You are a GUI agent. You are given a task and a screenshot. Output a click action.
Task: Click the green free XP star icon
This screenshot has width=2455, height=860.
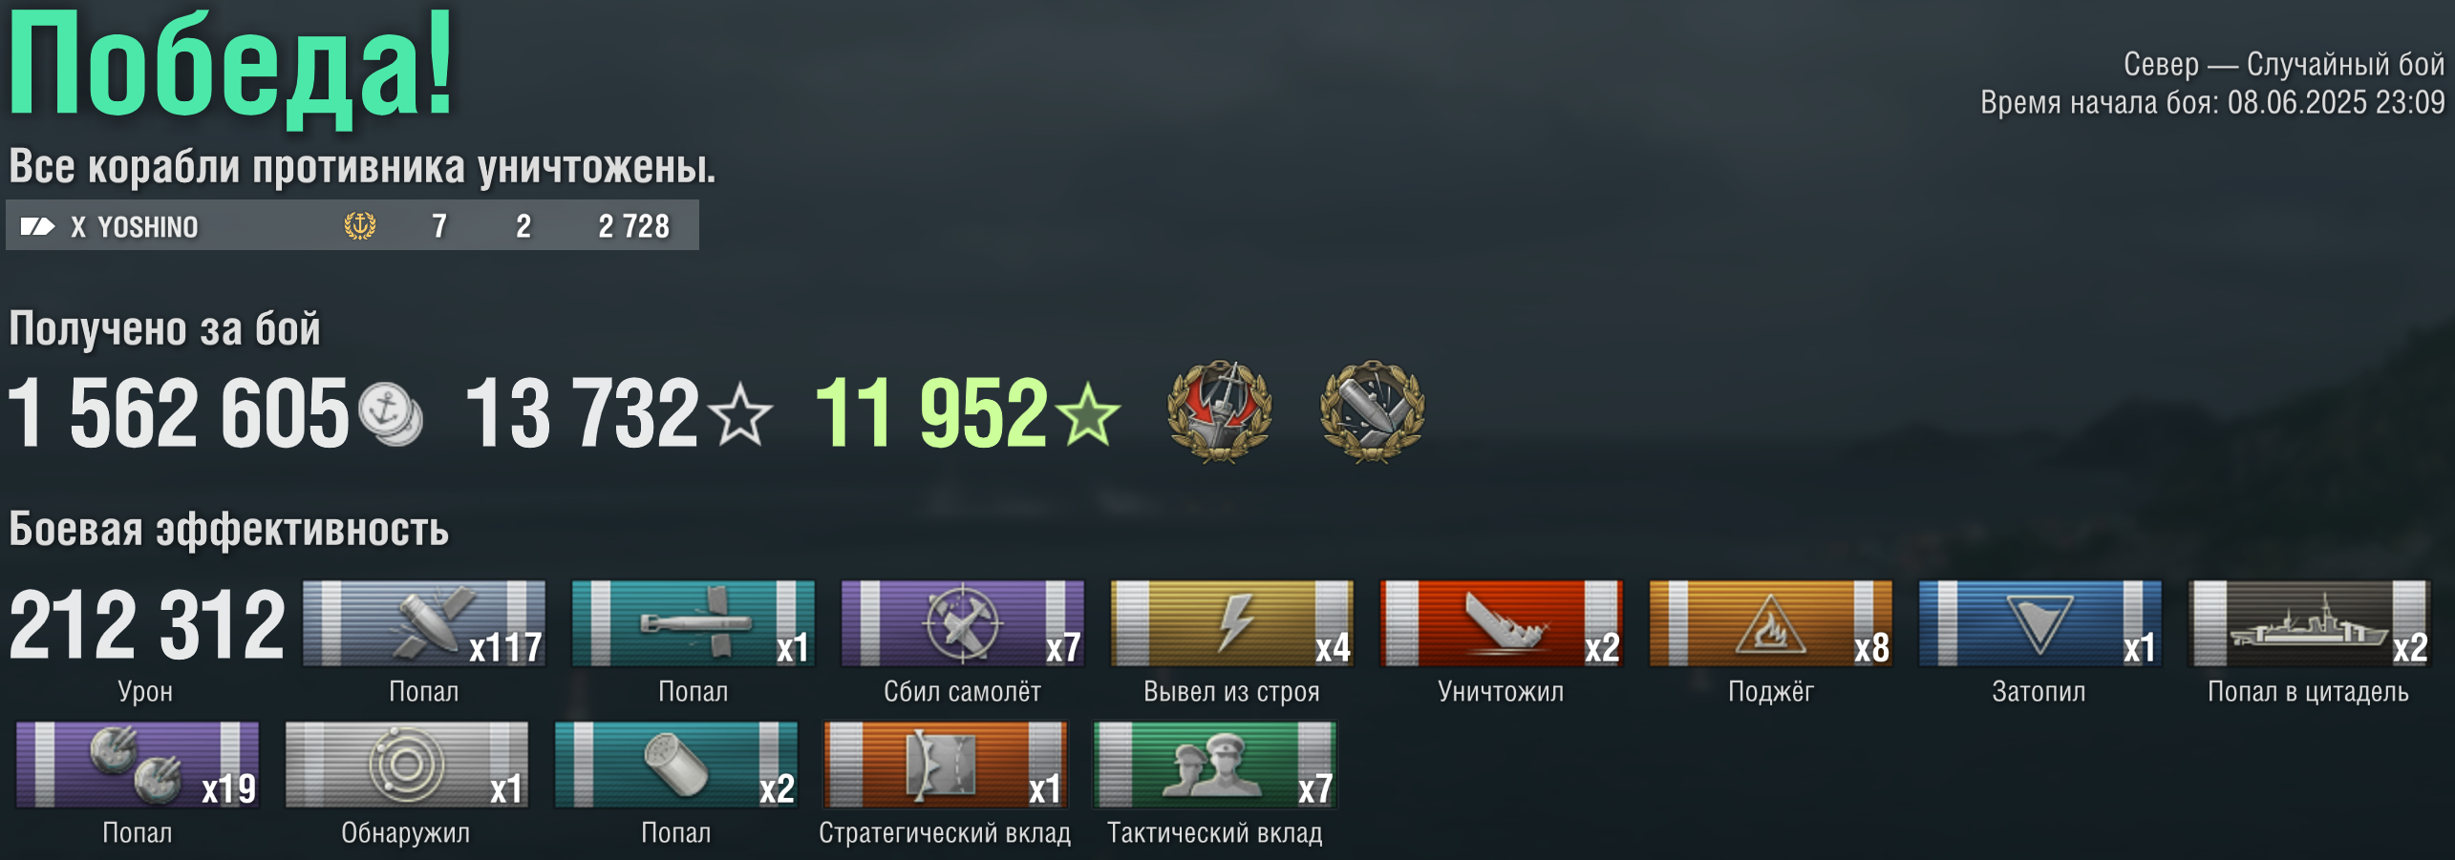[1087, 413]
